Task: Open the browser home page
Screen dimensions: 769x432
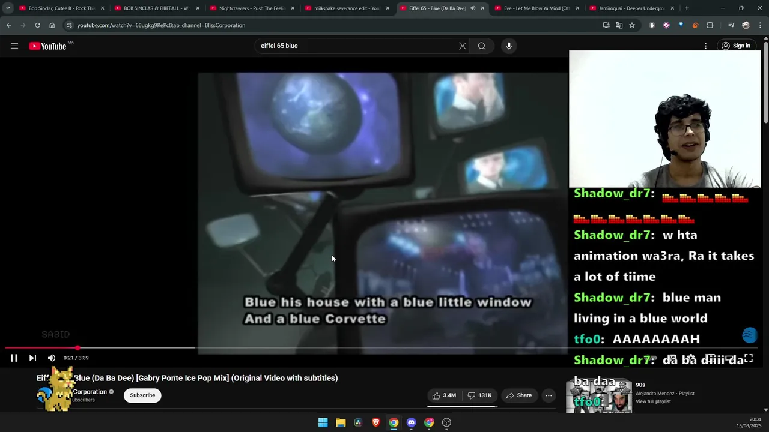Action: click(x=52, y=25)
